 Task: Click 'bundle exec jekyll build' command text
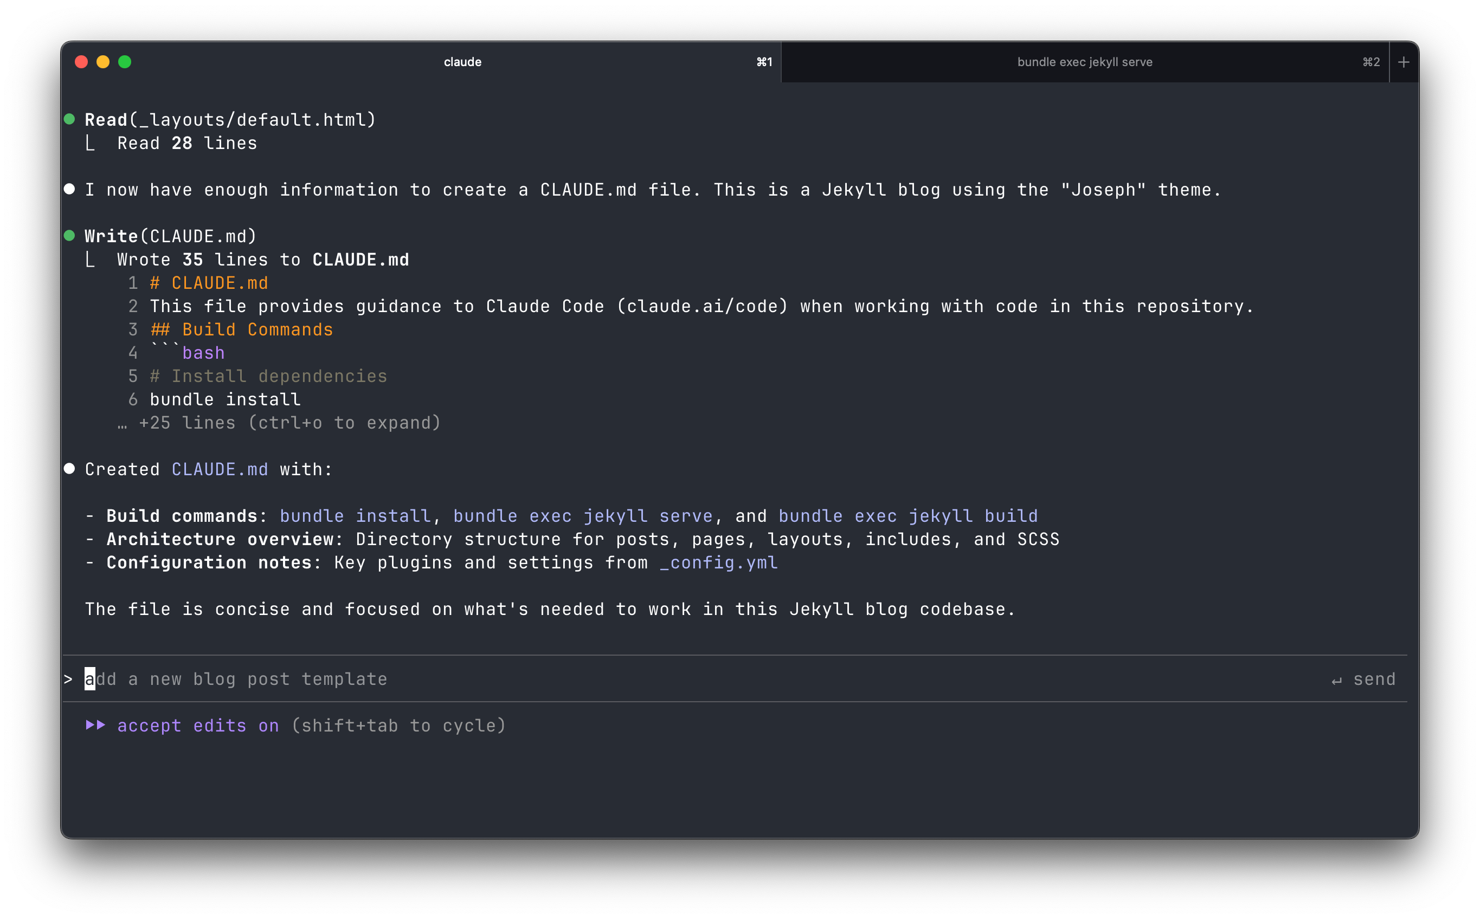point(908,516)
